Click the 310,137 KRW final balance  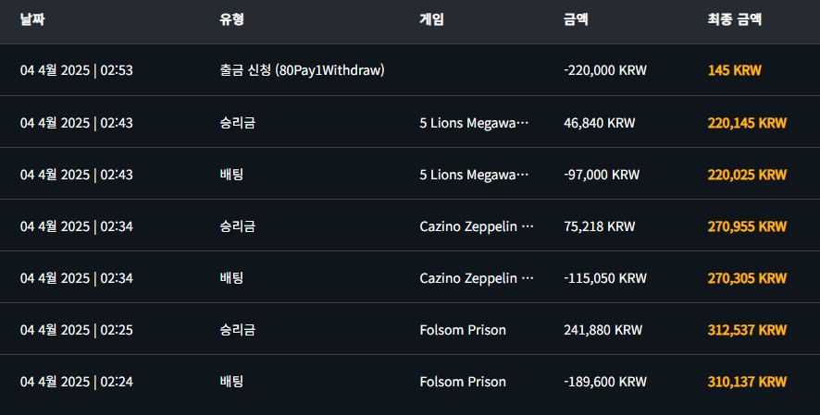click(x=746, y=382)
